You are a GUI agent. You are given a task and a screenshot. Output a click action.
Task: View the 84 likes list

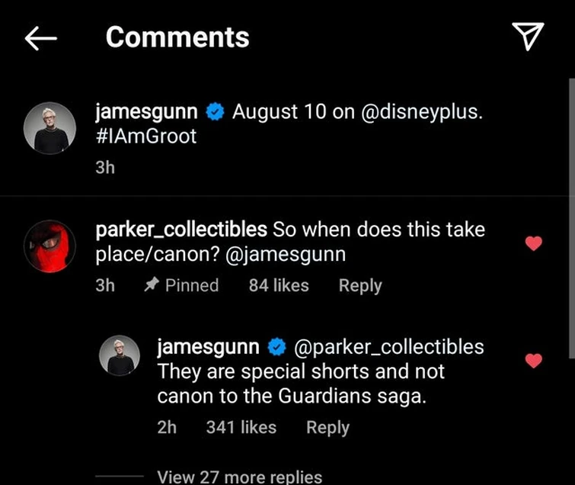[x=279, y=285]
